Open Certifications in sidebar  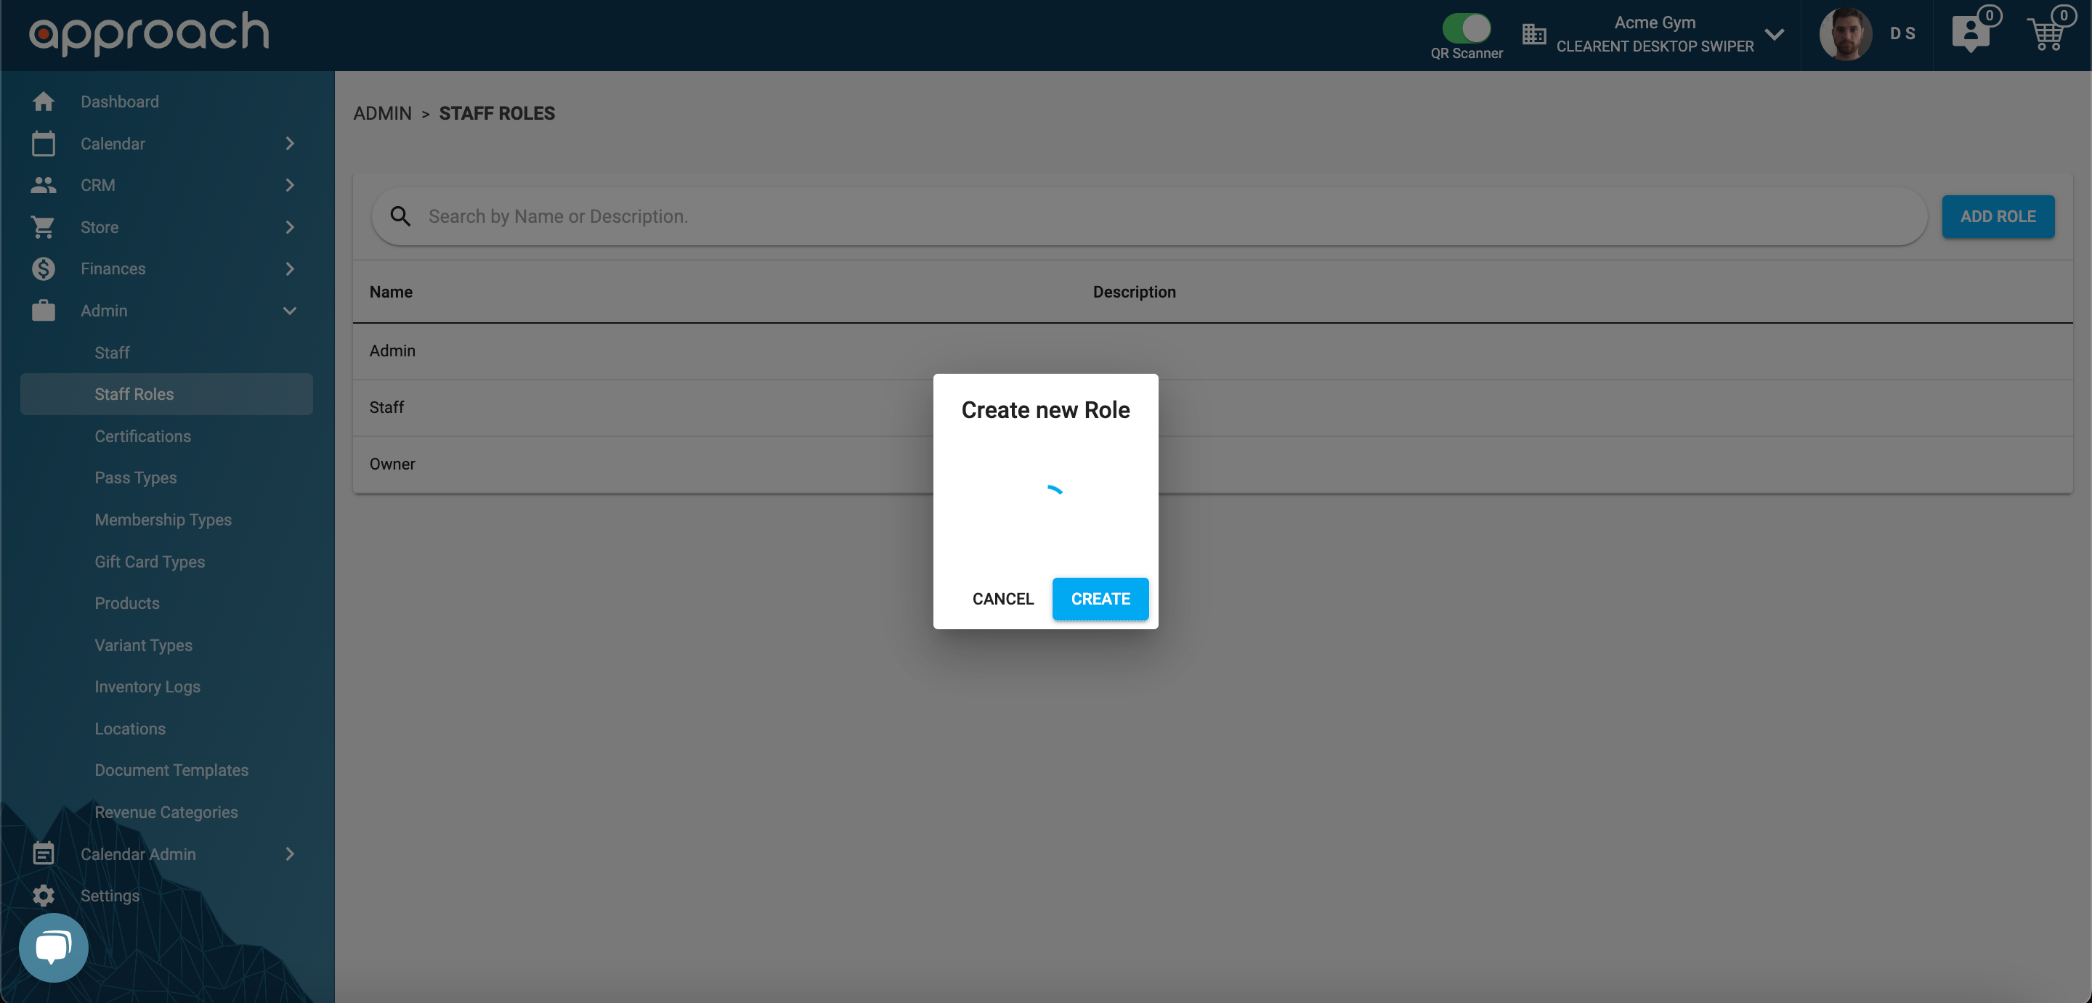pos(143,435)
